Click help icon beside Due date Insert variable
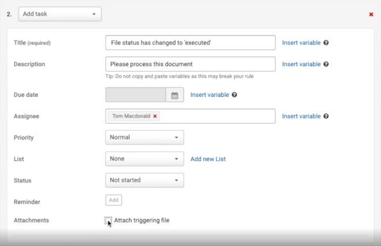 click(x=234, y=95)
